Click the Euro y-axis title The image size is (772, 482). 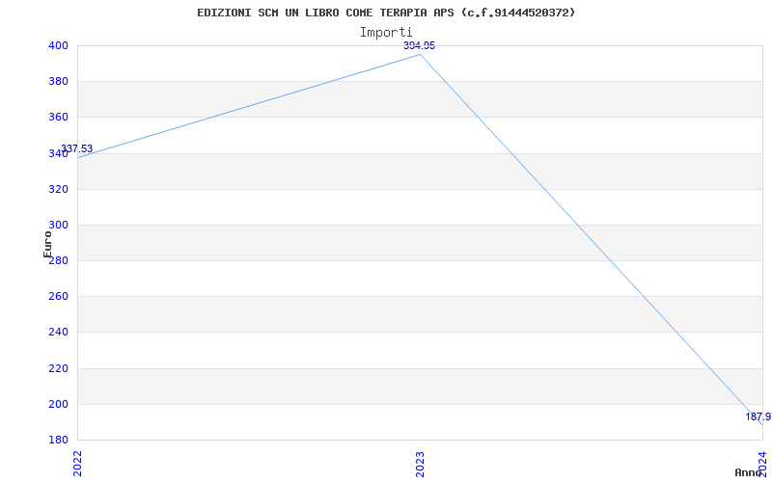[x=47, y=245]
